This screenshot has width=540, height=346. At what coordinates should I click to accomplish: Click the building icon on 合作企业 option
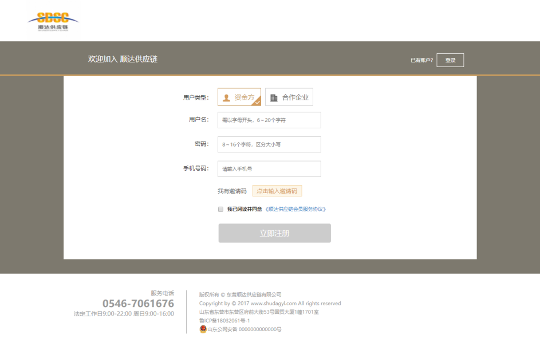pyautogui.click(x=274, y=97)
